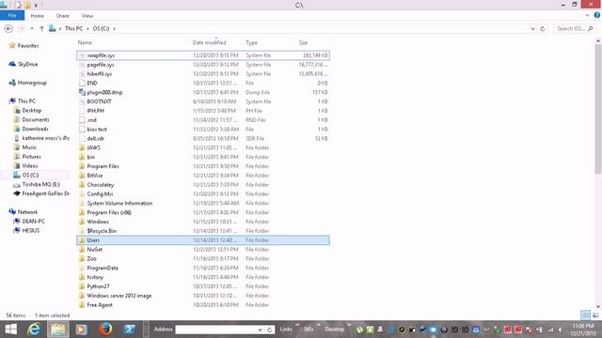
Task: Select the Users folder icon
Action: point(82,240)
